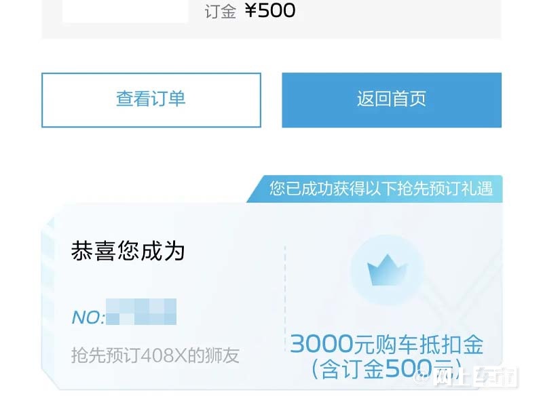This screenshot has height=407, width=543.
Task: Click the blue crown icon
Action: (387, 270)
